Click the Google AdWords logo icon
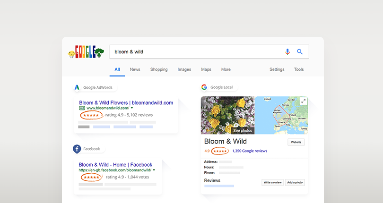 [77, 87]
